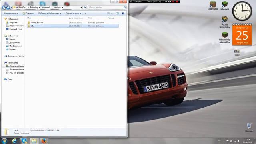
Task: Open the grass block icon without shortcut arrow
Action: 225,37
